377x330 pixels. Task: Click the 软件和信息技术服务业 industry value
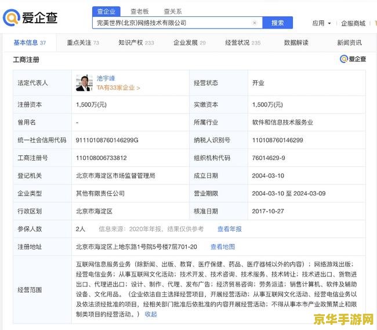click(282, 122)
